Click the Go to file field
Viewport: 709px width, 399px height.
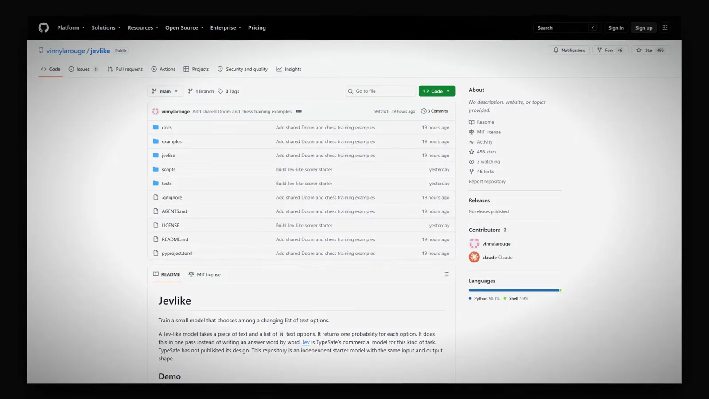(380, 91)
